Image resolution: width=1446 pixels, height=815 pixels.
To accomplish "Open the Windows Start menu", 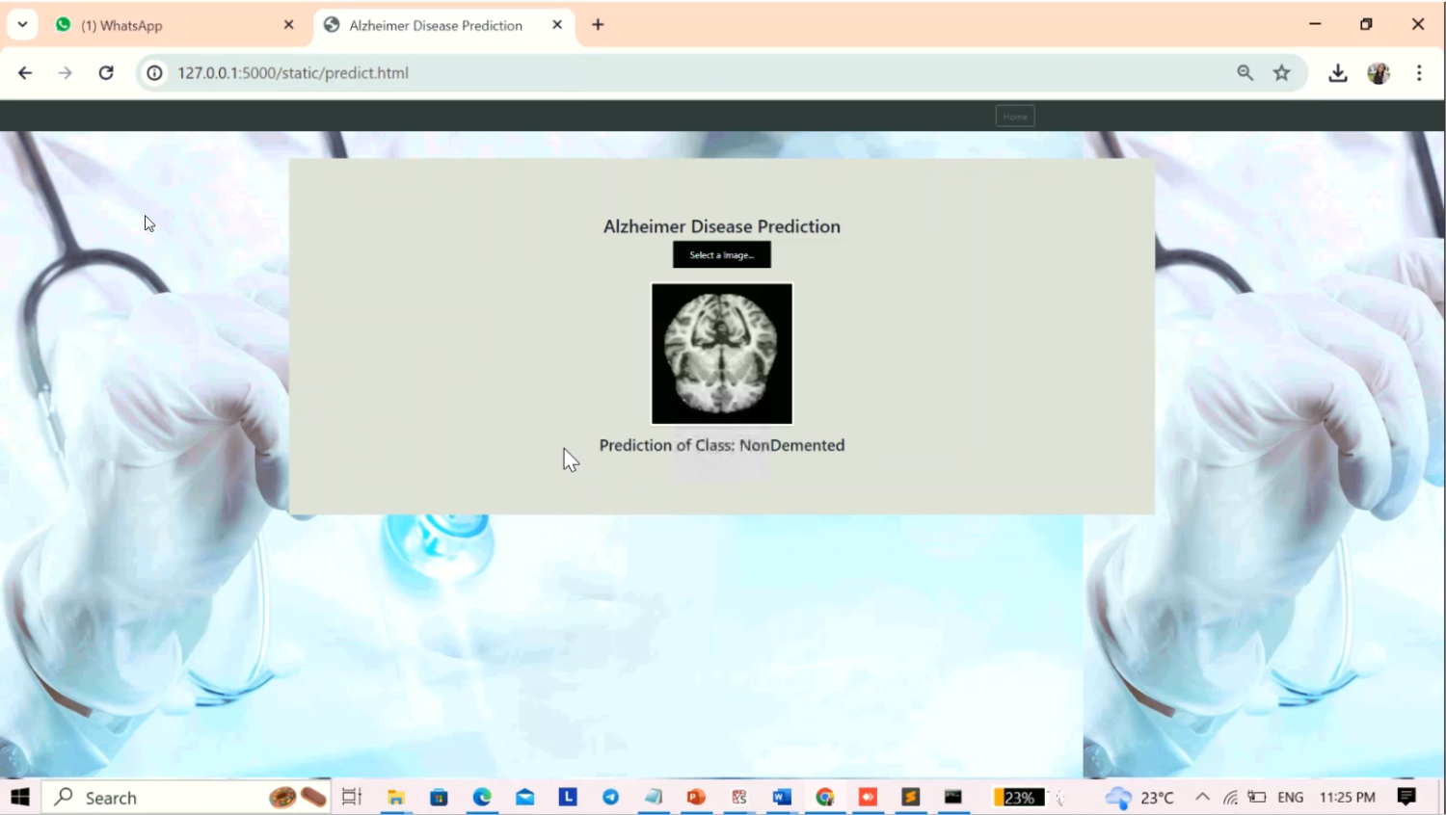I will click(x=20, y=798).
